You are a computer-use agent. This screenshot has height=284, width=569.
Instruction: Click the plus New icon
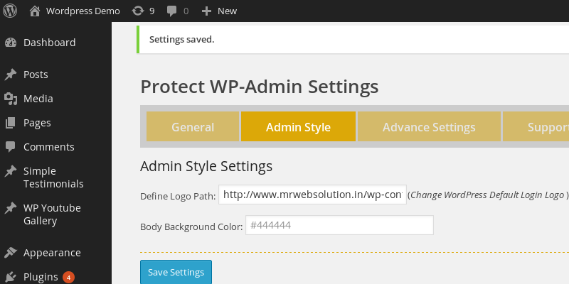pos(206,11)
